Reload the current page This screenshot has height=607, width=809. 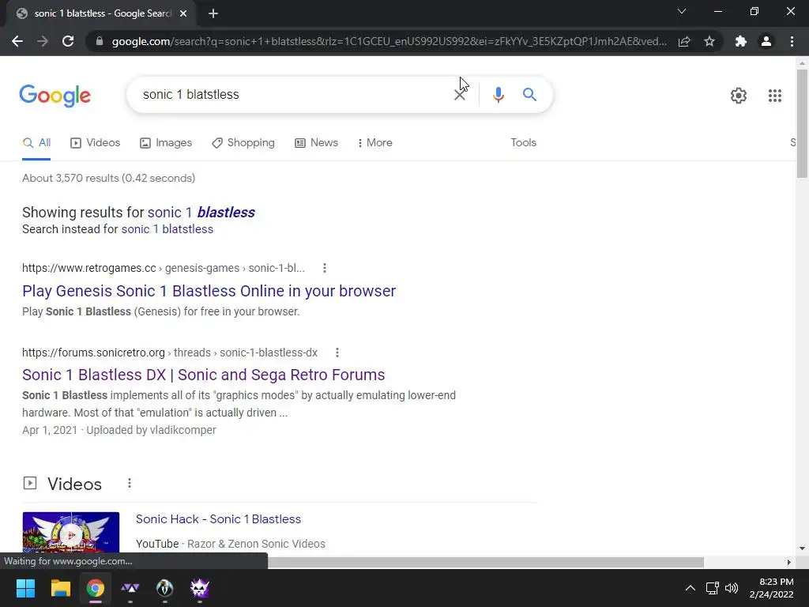click(x=68, y=41)
